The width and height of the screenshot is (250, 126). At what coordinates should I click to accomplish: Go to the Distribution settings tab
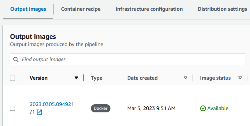[x=222, y=9]
